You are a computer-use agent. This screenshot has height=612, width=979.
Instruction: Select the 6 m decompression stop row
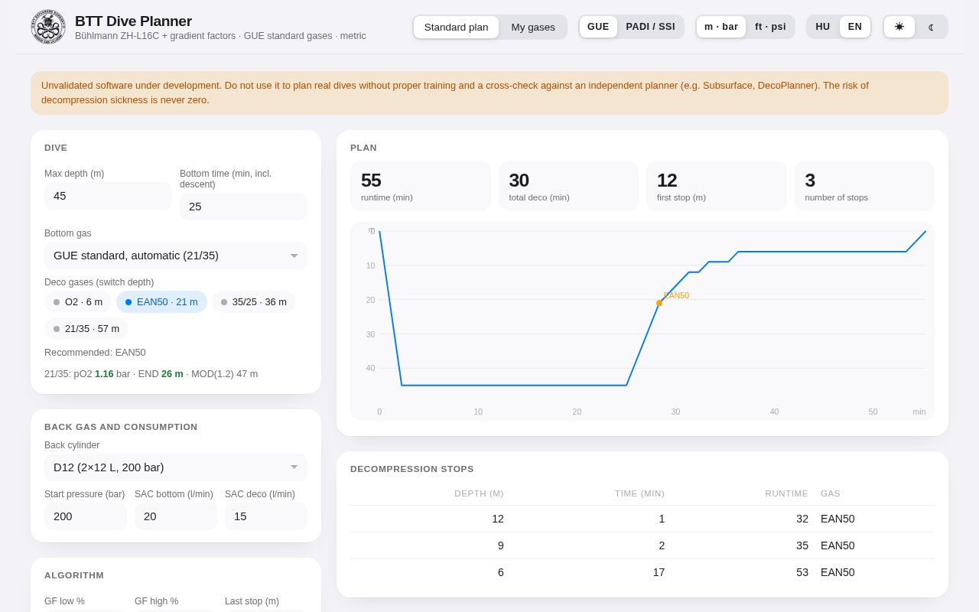click(x=642, y=572)
